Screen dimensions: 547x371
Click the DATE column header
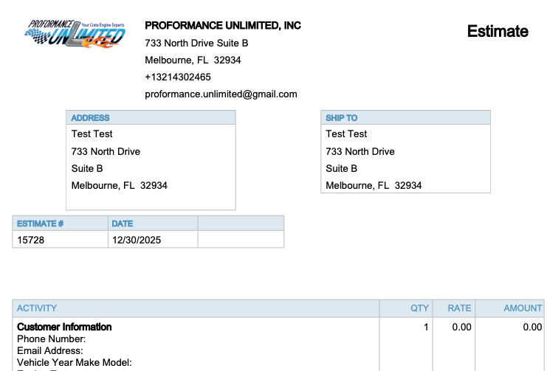(122, 223)
